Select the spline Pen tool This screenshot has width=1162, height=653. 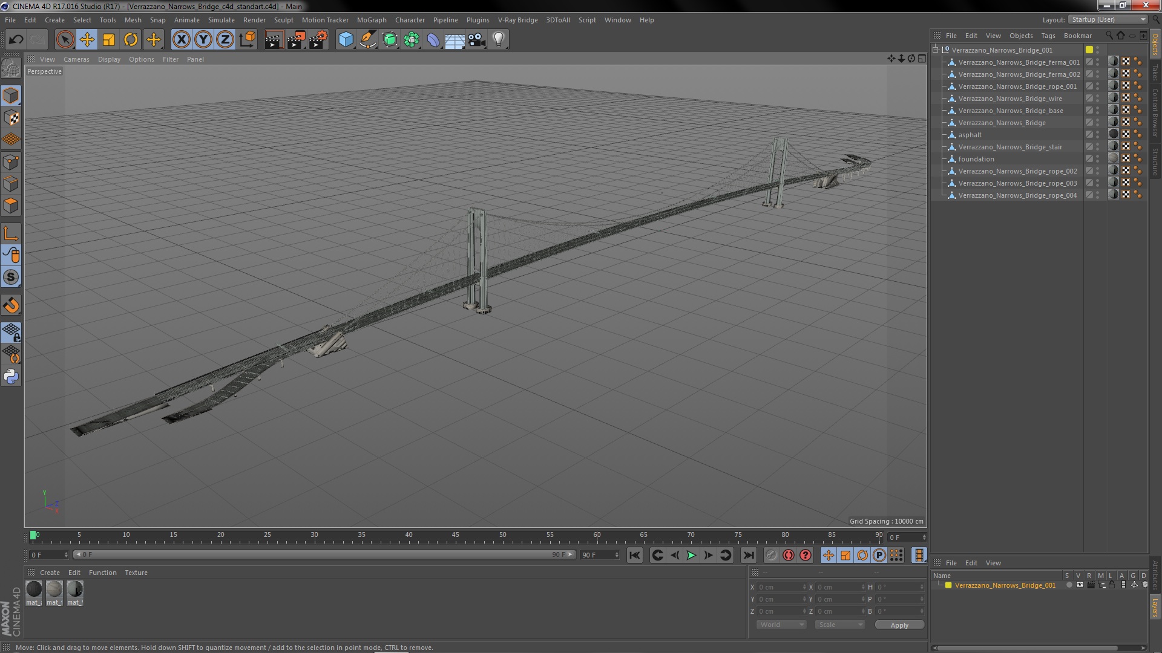pyautogui.click(x=367, y=40)
